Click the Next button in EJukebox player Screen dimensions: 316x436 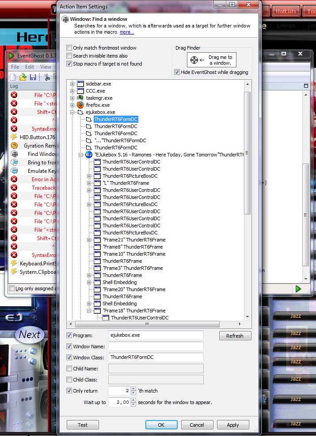30,335
